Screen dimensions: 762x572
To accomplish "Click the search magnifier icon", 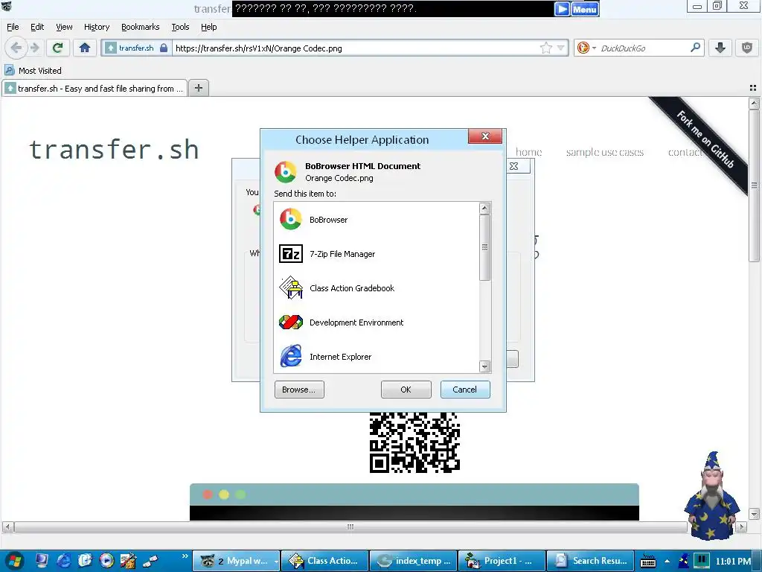I will click(696, 48).
